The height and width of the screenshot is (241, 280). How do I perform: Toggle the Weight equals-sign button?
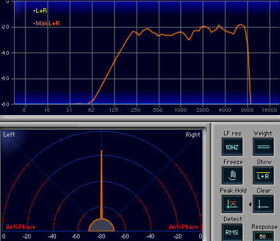263,147
